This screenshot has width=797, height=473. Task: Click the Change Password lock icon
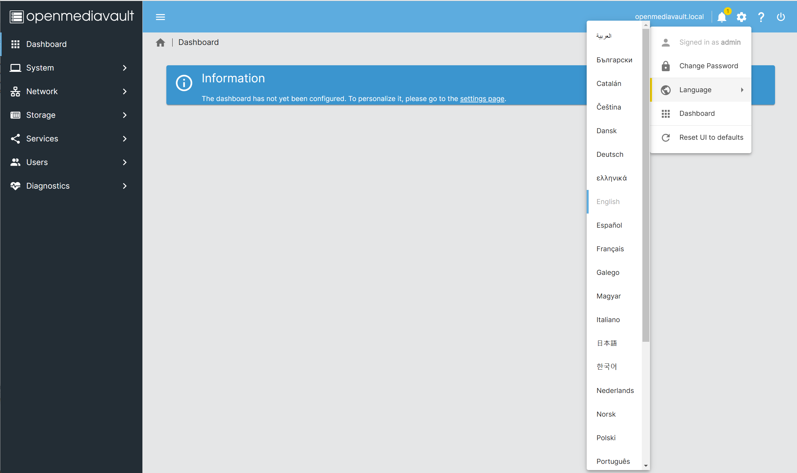point(666,66)
